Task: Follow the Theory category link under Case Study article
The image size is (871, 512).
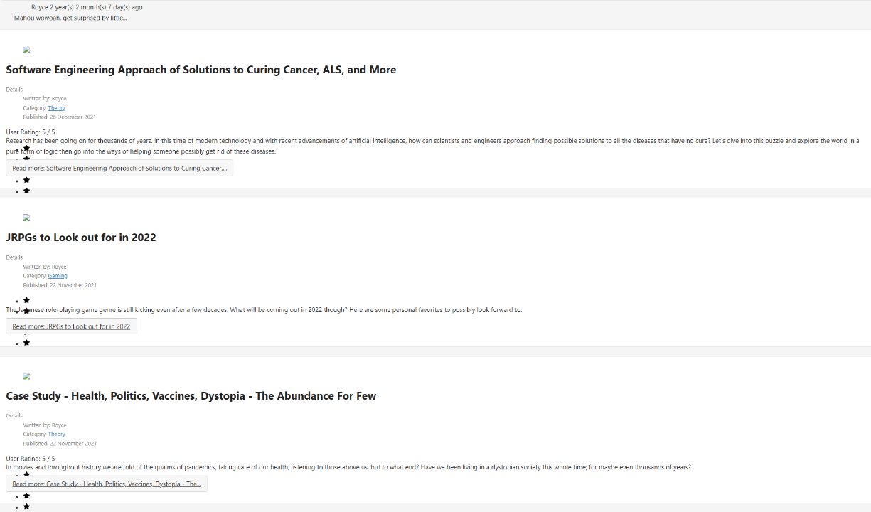Action: pyautogui.click(x=57, y=434)
